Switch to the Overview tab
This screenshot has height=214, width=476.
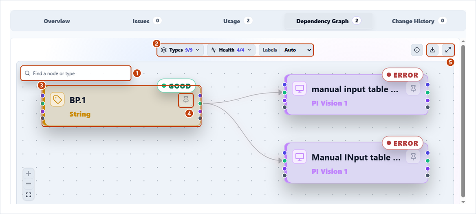point(57,21)
